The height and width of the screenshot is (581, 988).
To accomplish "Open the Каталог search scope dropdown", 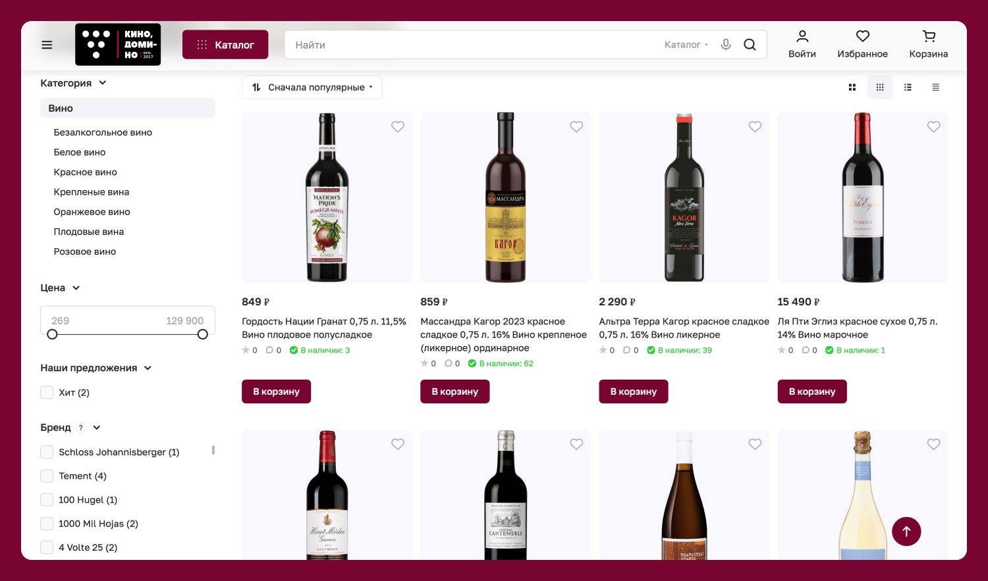I will pyautogui.click(x=686, y=45).
